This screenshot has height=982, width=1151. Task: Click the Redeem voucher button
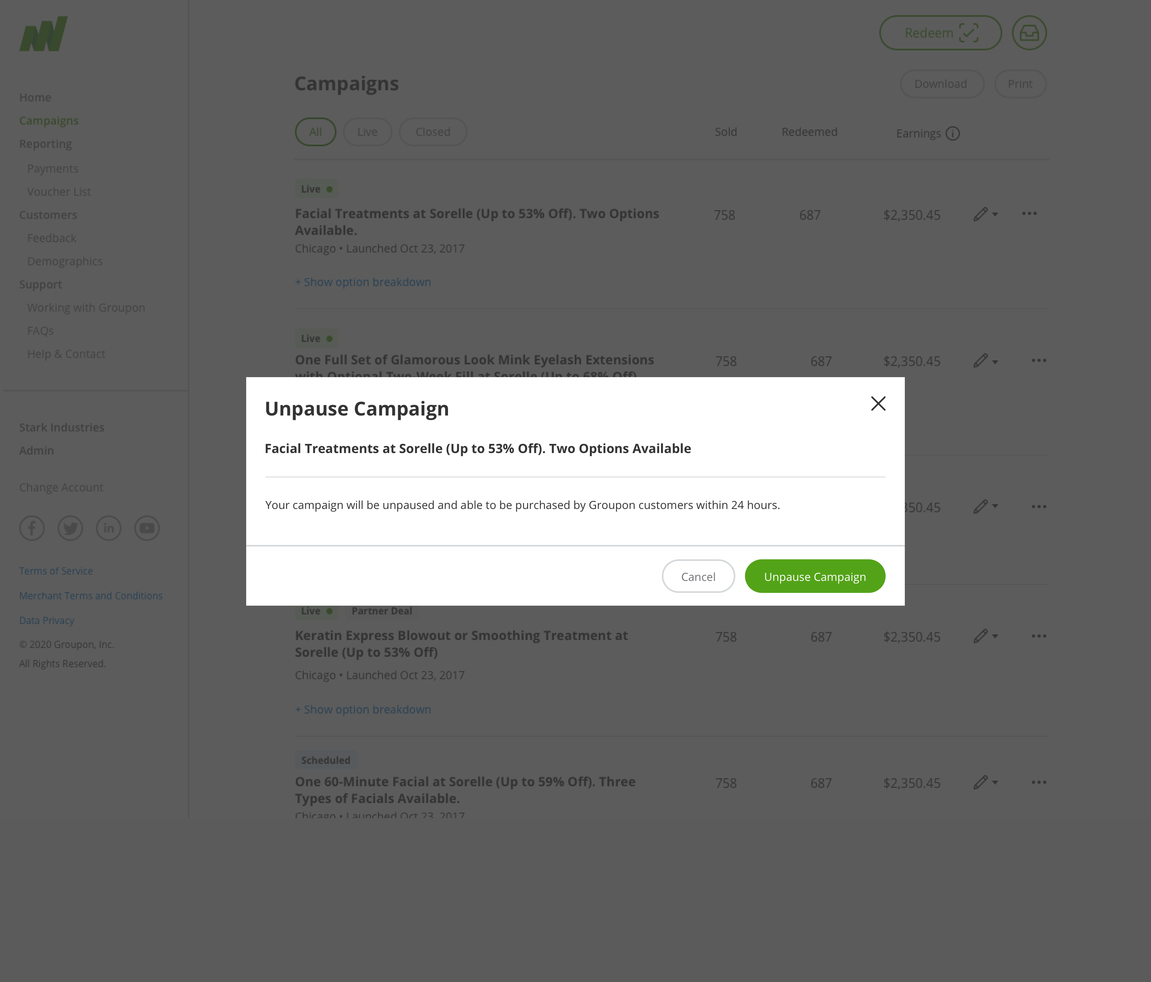[940, 33]
